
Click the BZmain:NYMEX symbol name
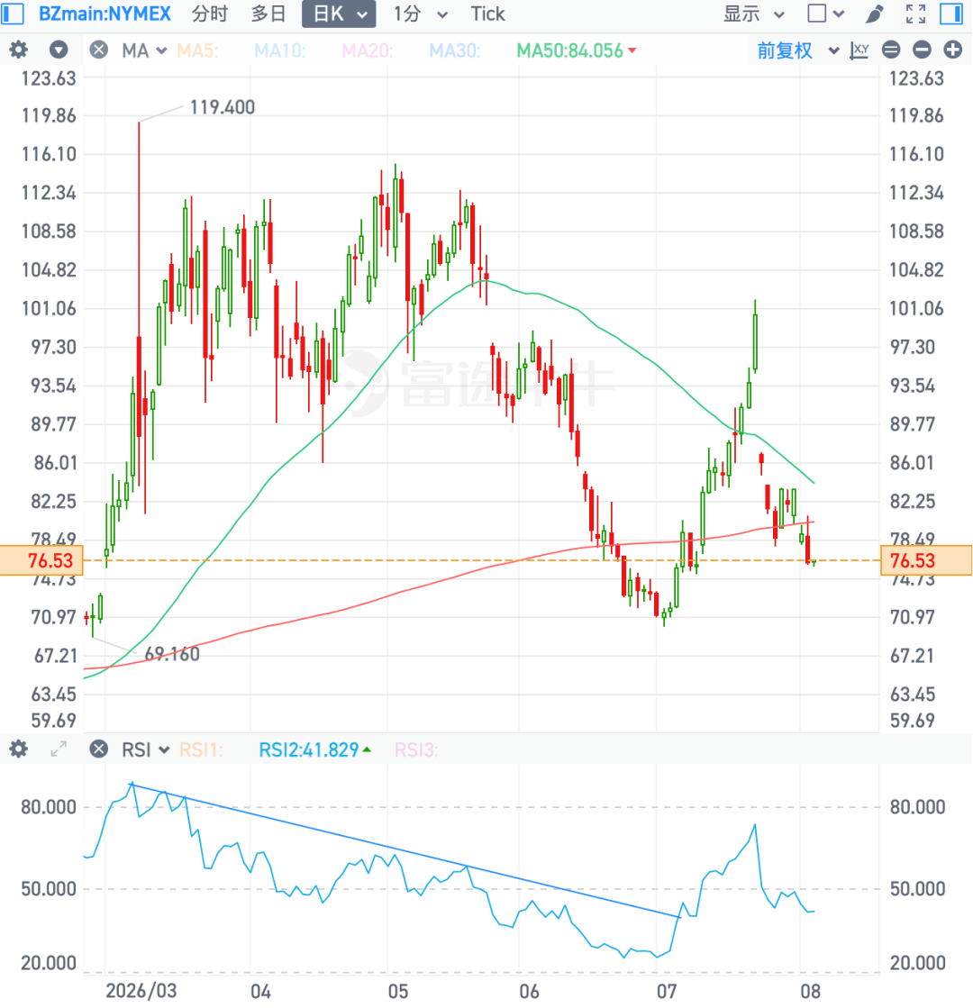[x=105, y=14]
